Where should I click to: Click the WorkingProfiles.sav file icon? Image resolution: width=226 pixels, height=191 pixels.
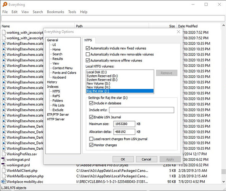(4, 154)
